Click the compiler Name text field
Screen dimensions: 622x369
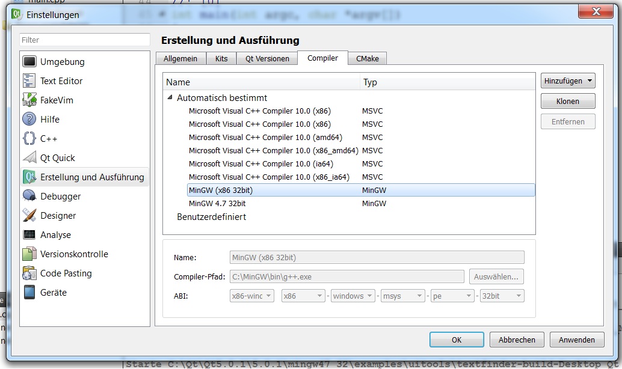coord(377,257)
